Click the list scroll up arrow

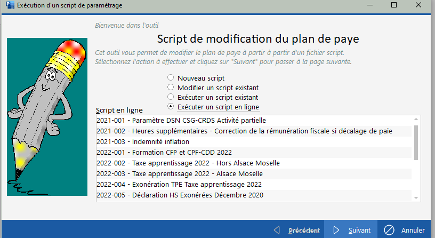[x=416, y=119]
